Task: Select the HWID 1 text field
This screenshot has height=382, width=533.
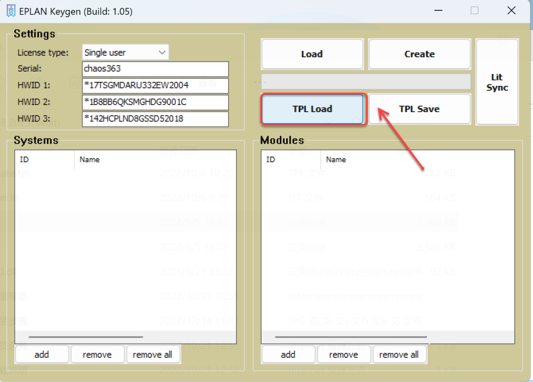Action: click(155, 85)
